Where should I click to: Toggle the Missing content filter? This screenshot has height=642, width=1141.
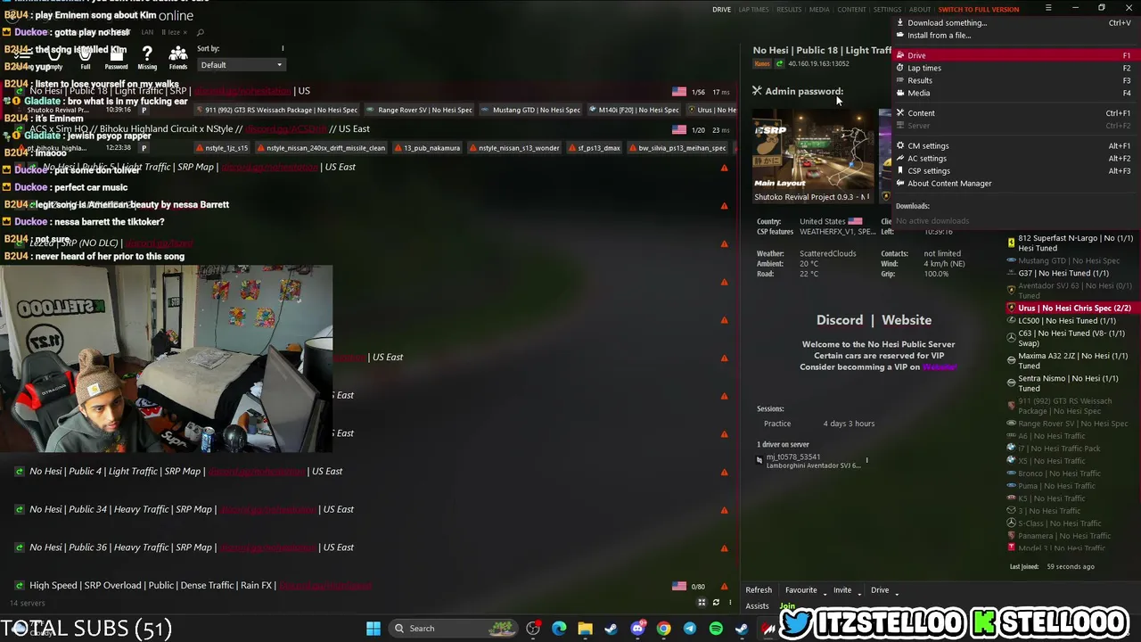[147, 58]
